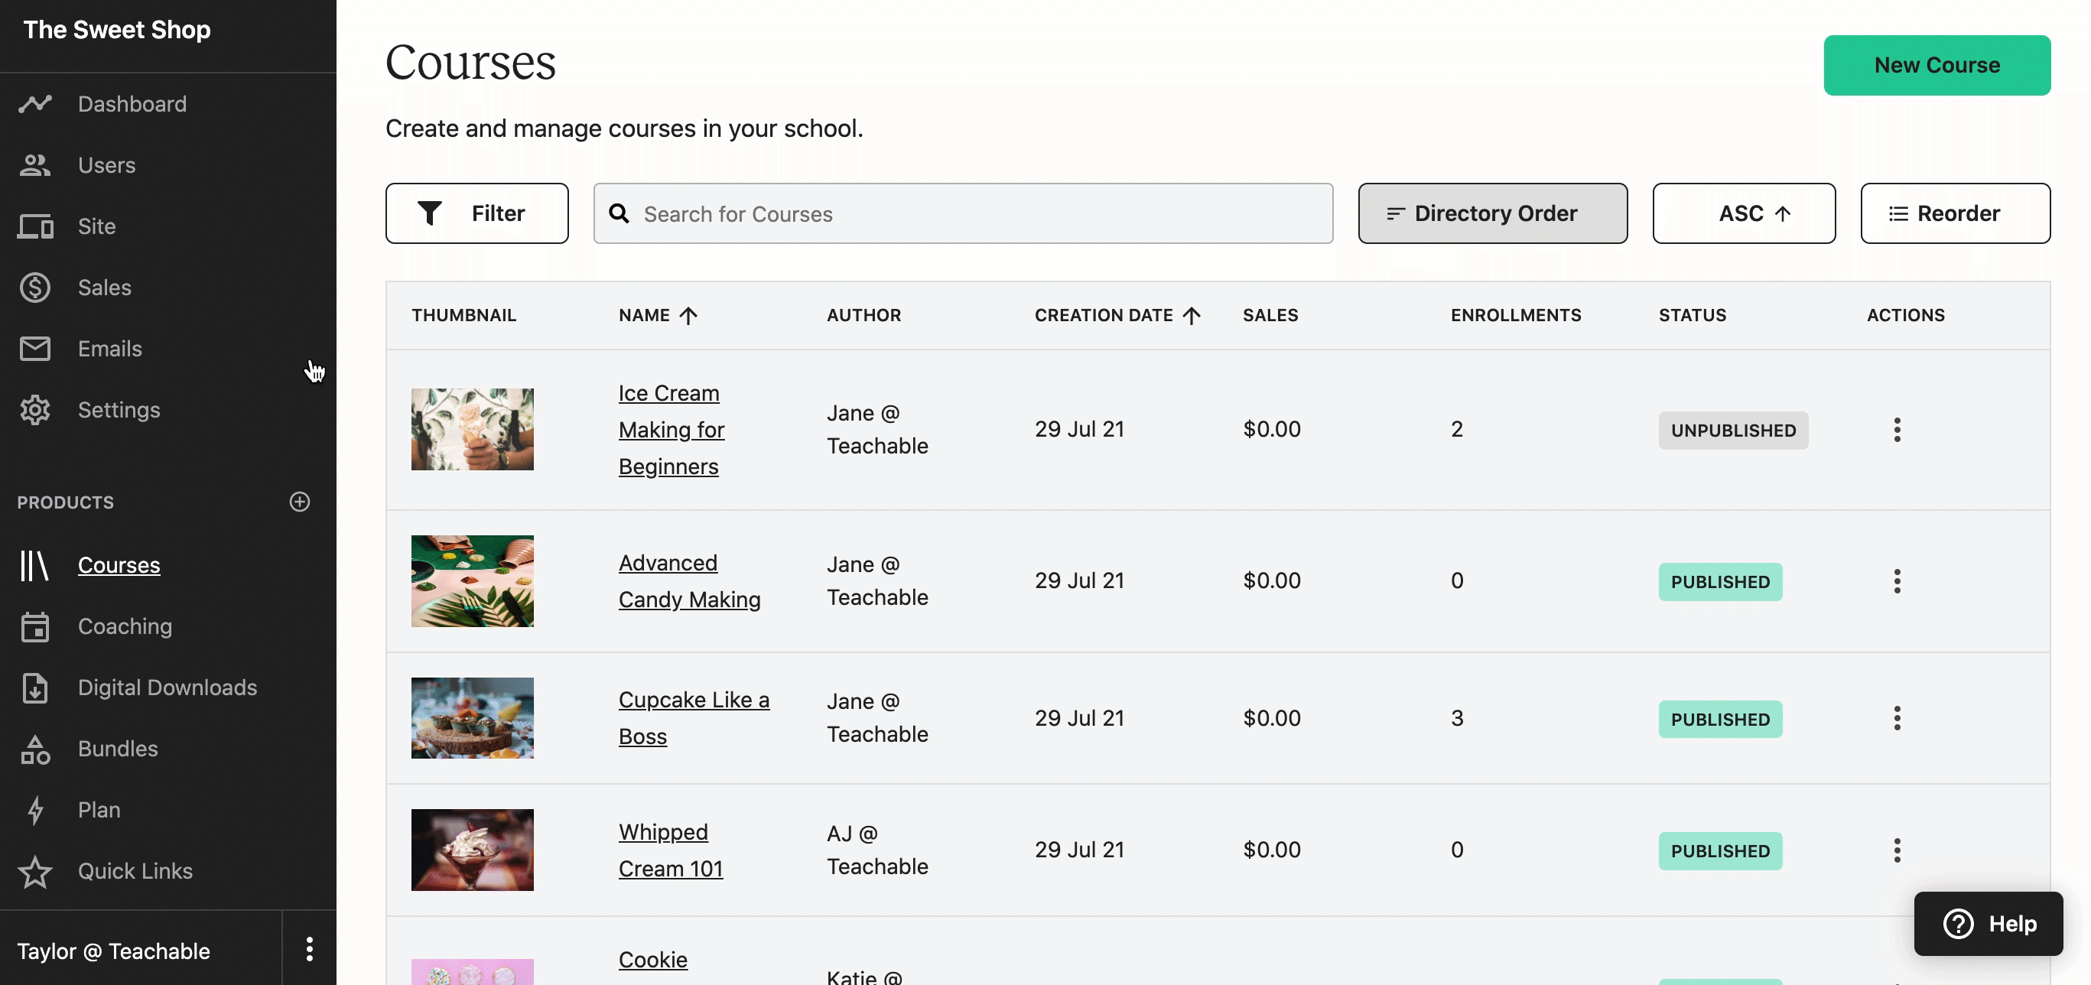Click Taylor @ Teachable user name
Viewport: 2091px width, 985px height.
coord(114,951)
